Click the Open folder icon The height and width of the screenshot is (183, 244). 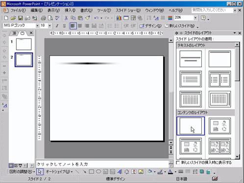pyautogui.click(x=13, y=18)
